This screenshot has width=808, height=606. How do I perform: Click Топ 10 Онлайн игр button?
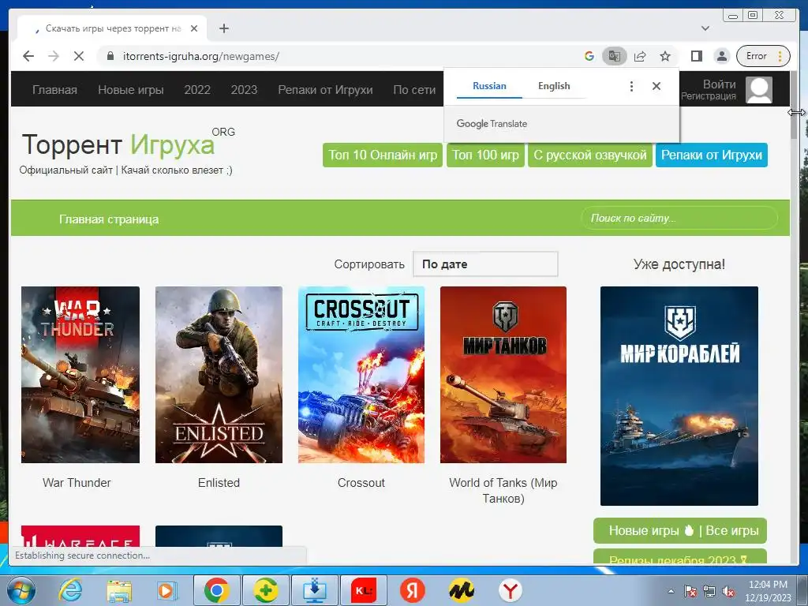pyautogui.click(x=383, y=155)
